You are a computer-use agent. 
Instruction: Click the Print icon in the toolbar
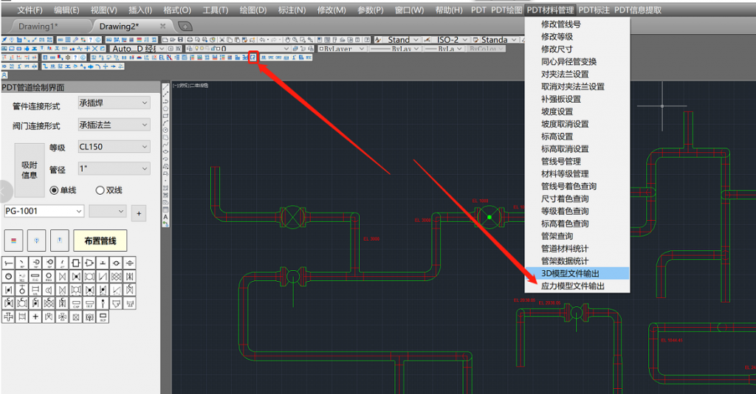coord(190,39)
